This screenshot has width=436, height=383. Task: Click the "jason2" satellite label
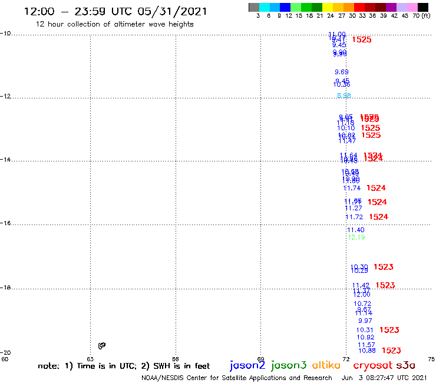(x=247, y=365)
